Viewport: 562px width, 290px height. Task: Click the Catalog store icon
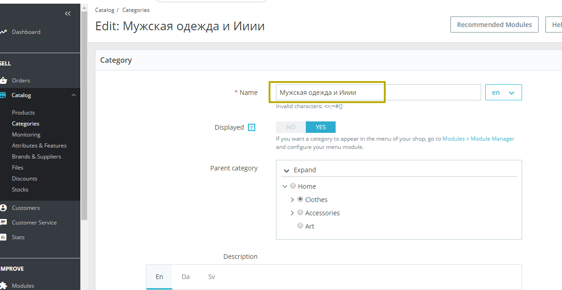(x=3, y=95)
